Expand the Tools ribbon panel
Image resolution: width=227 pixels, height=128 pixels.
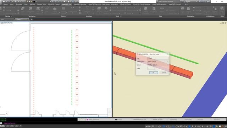(x=118, y=16)
